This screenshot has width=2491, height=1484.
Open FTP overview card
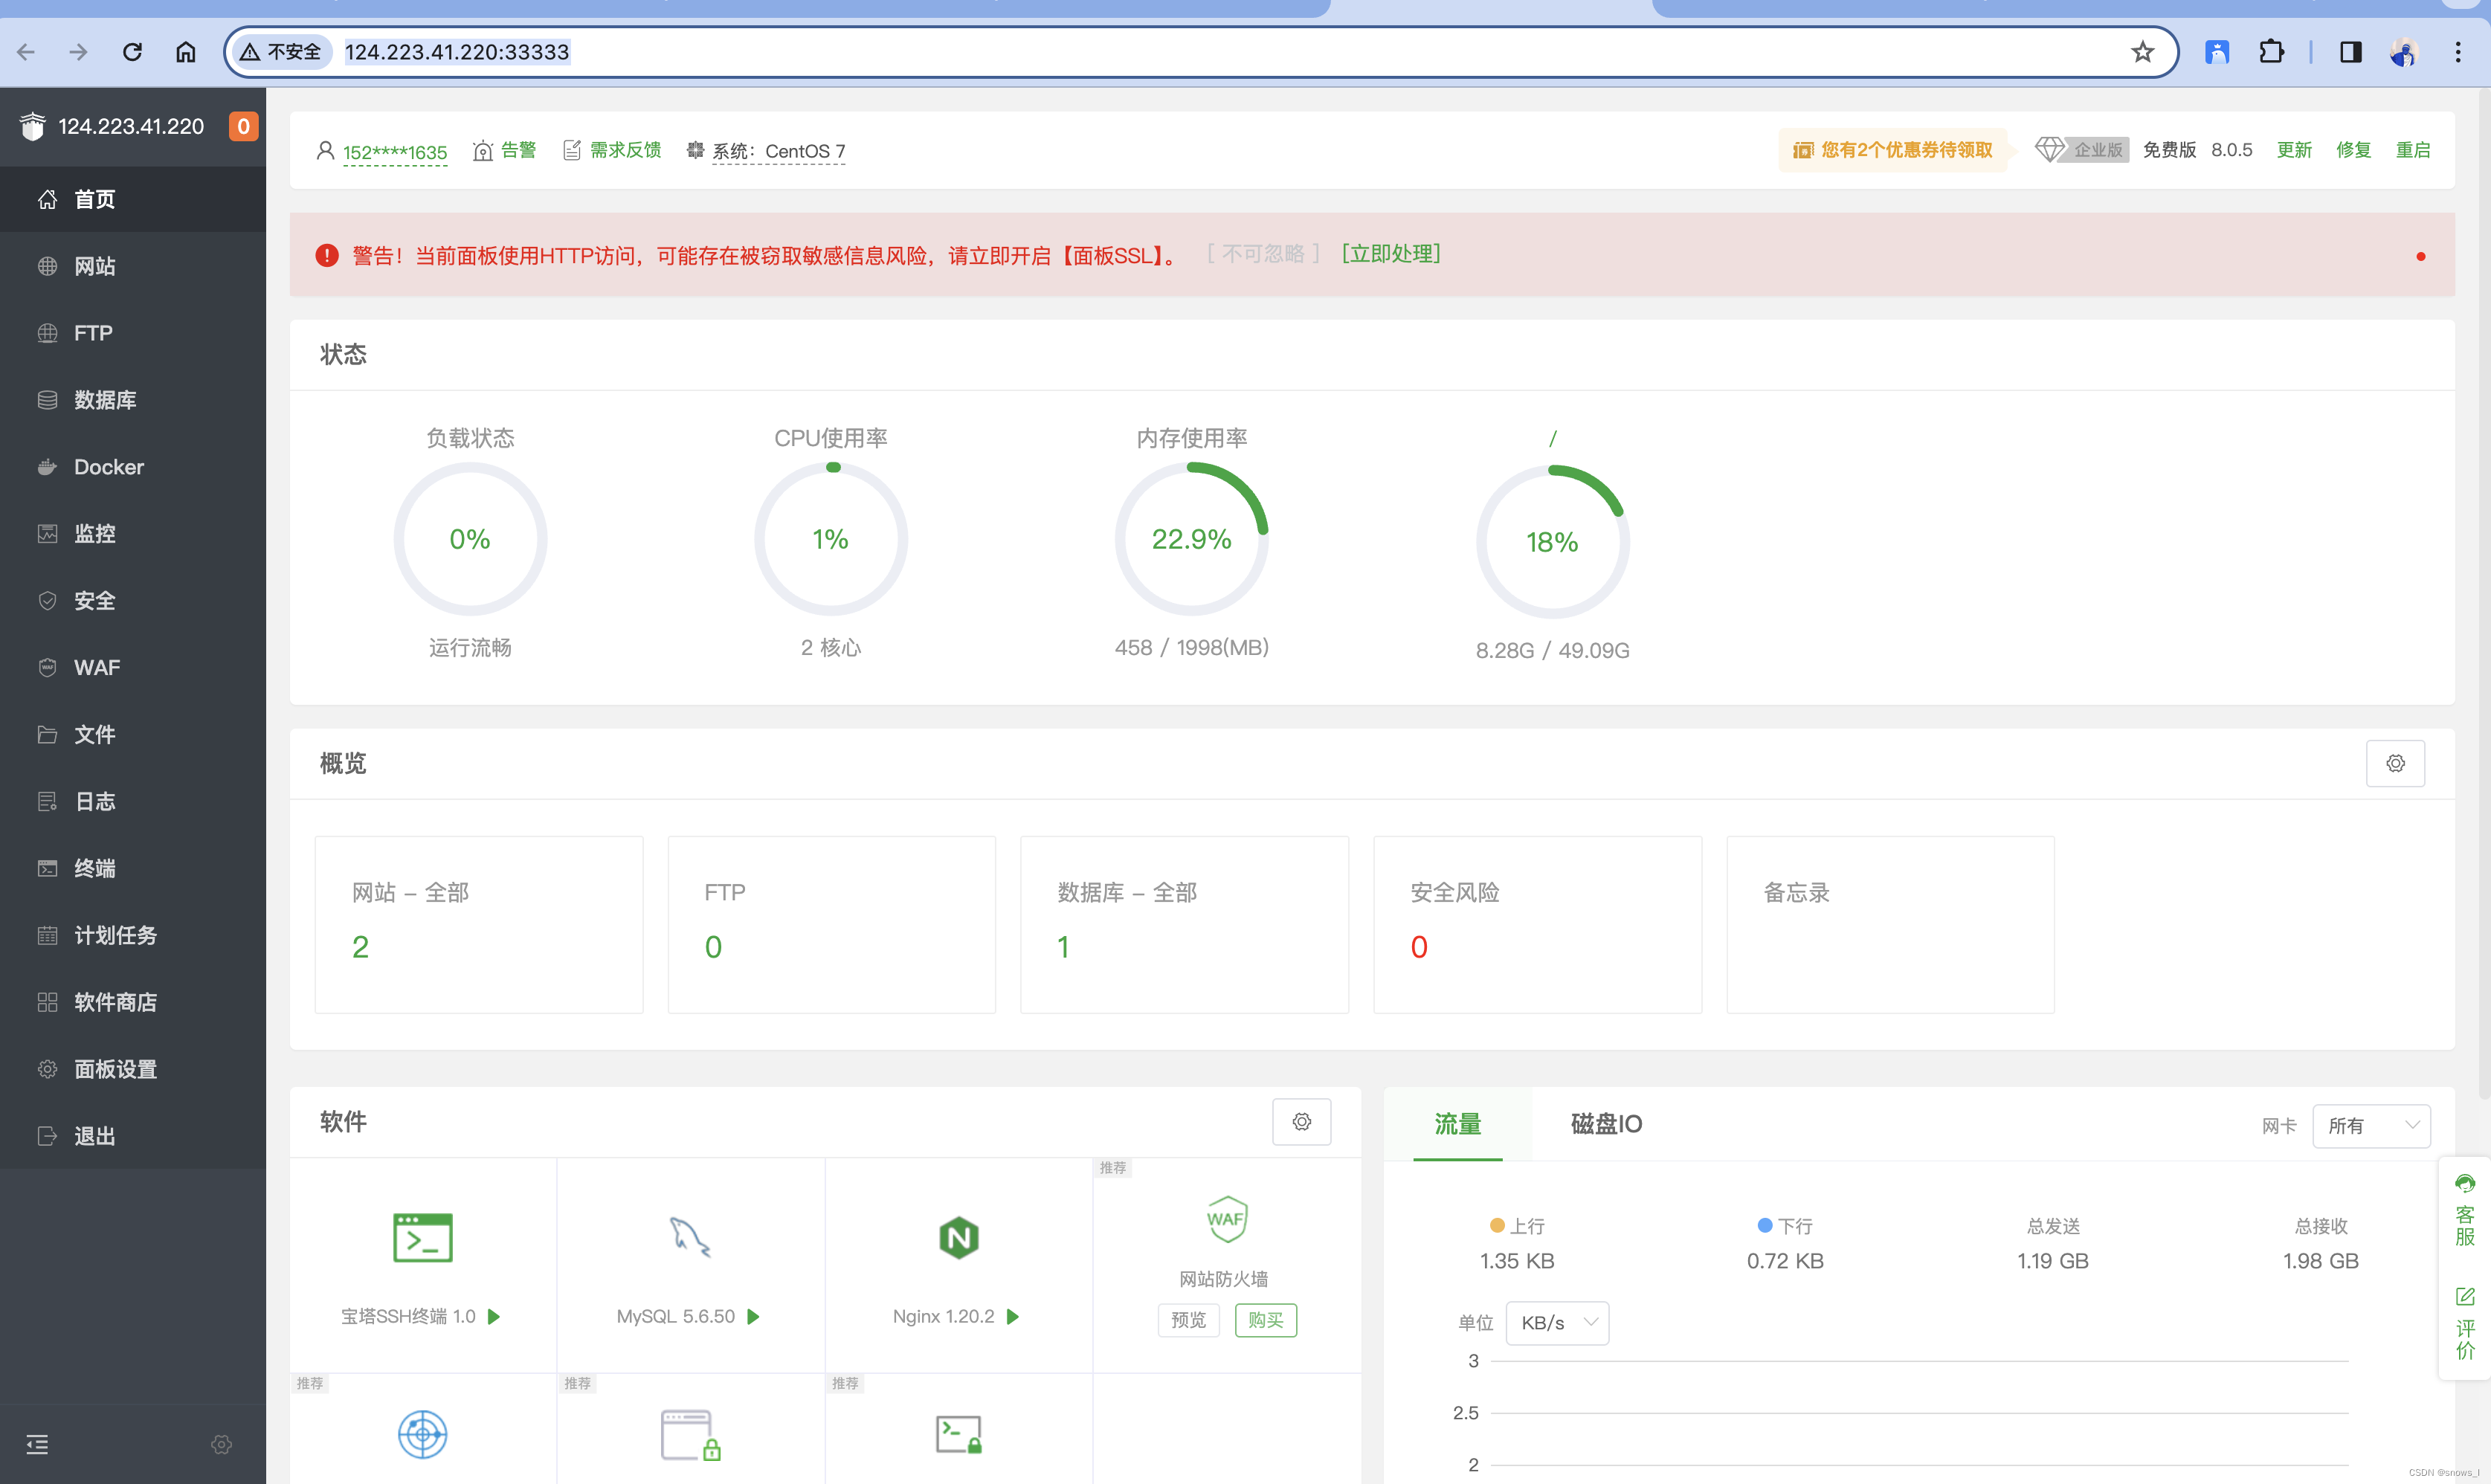[832, 925]
